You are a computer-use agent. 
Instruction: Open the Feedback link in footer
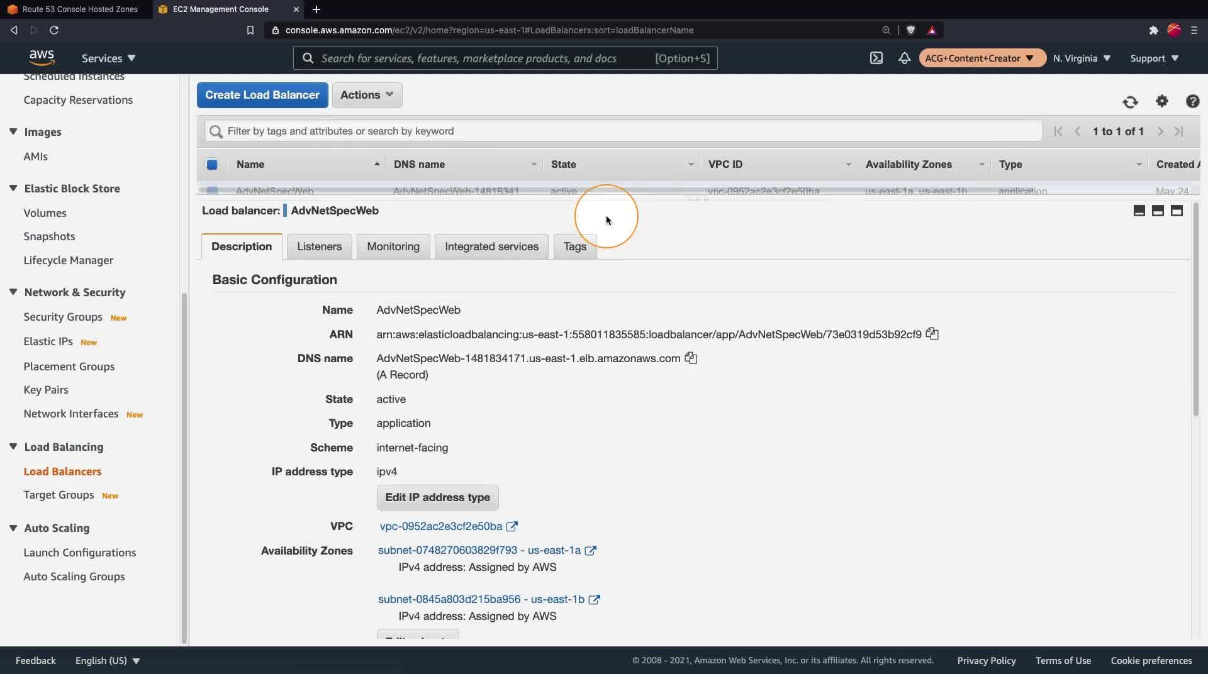36,660
